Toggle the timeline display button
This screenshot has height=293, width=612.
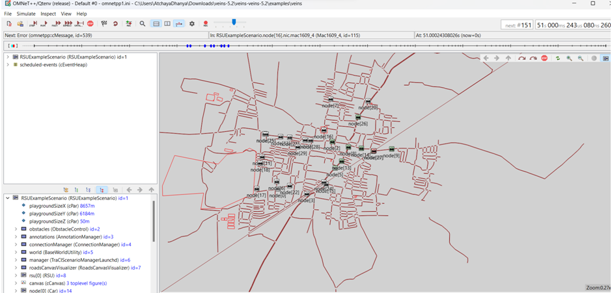(179, 24)
